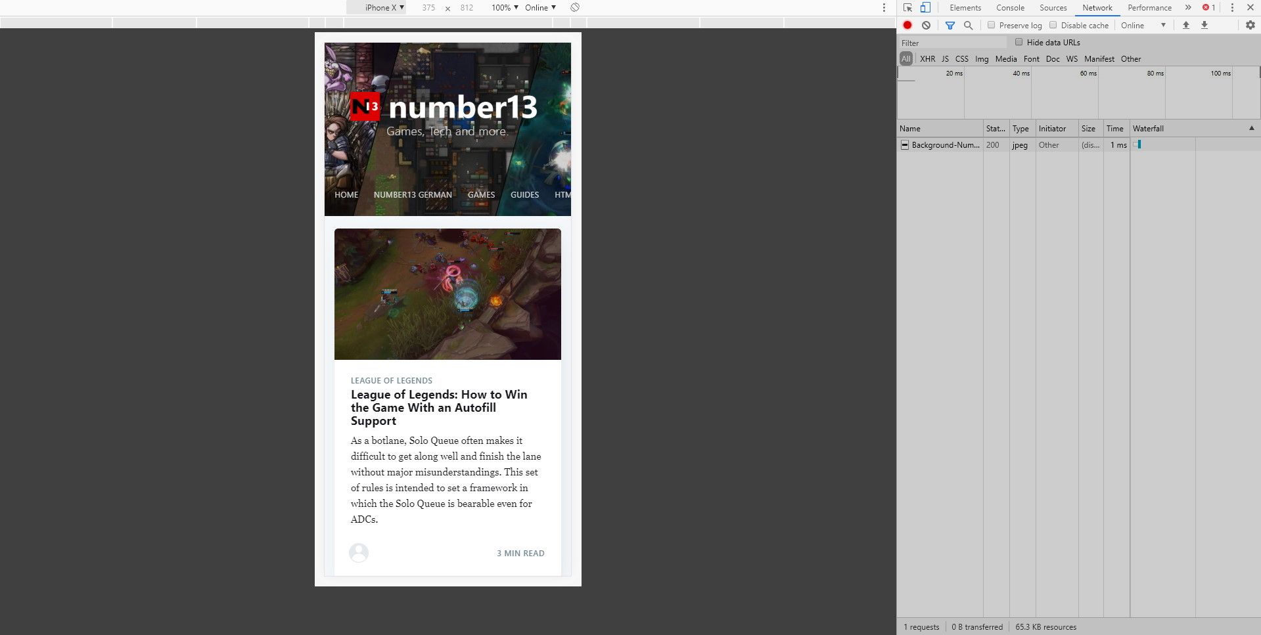Open network search magnifier
The height and width of the screenshot is (635, 1261).
click(968, 25)
